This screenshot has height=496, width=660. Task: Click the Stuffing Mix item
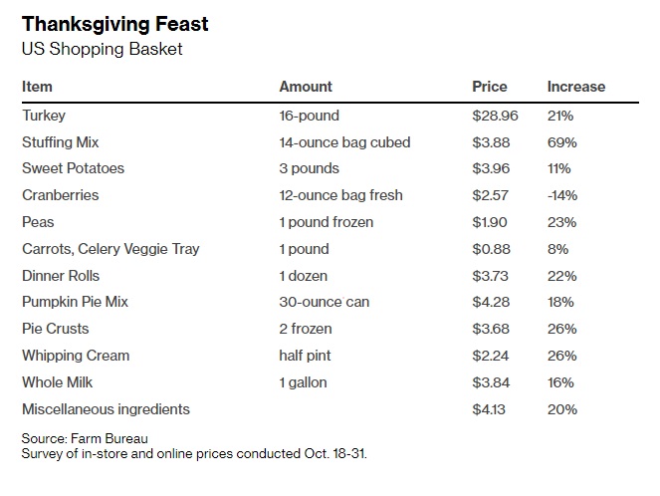pyautogui.click(x=61, y=142)
